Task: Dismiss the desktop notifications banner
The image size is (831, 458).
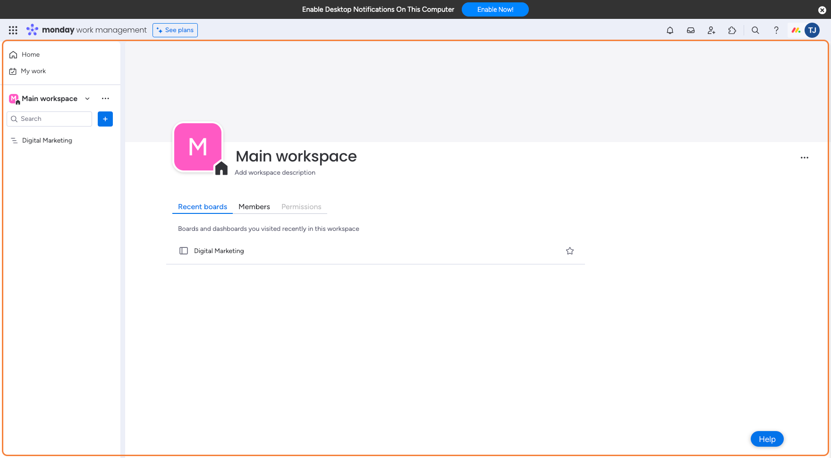Action: point(822,10)
